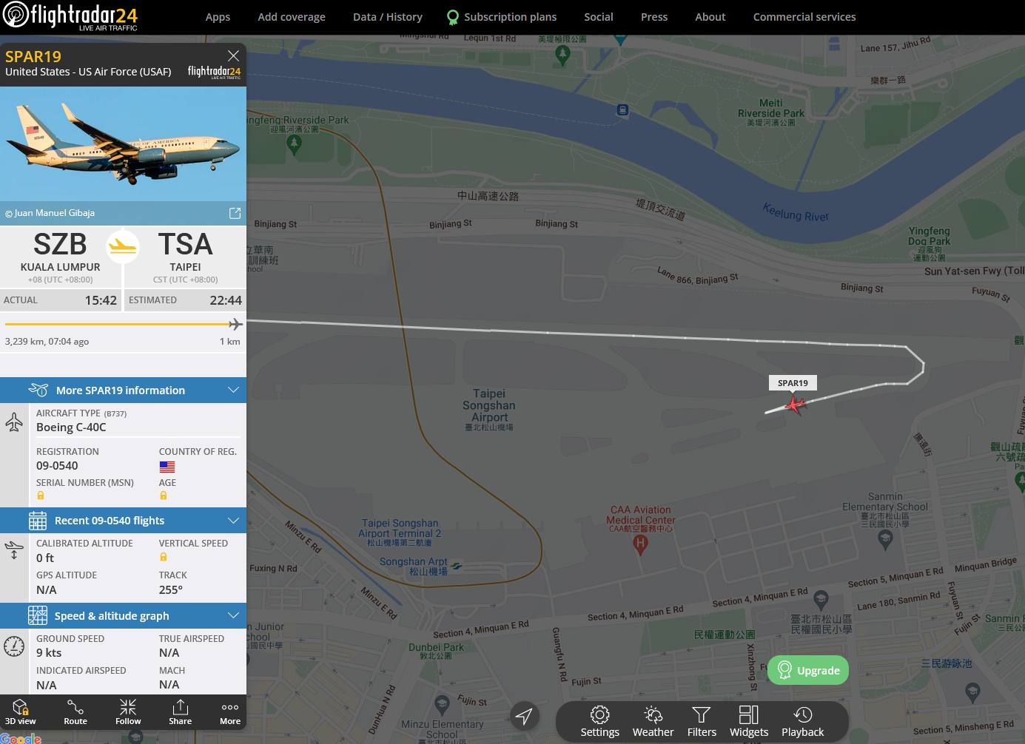Start Playback mode

[x=802, y=722]
